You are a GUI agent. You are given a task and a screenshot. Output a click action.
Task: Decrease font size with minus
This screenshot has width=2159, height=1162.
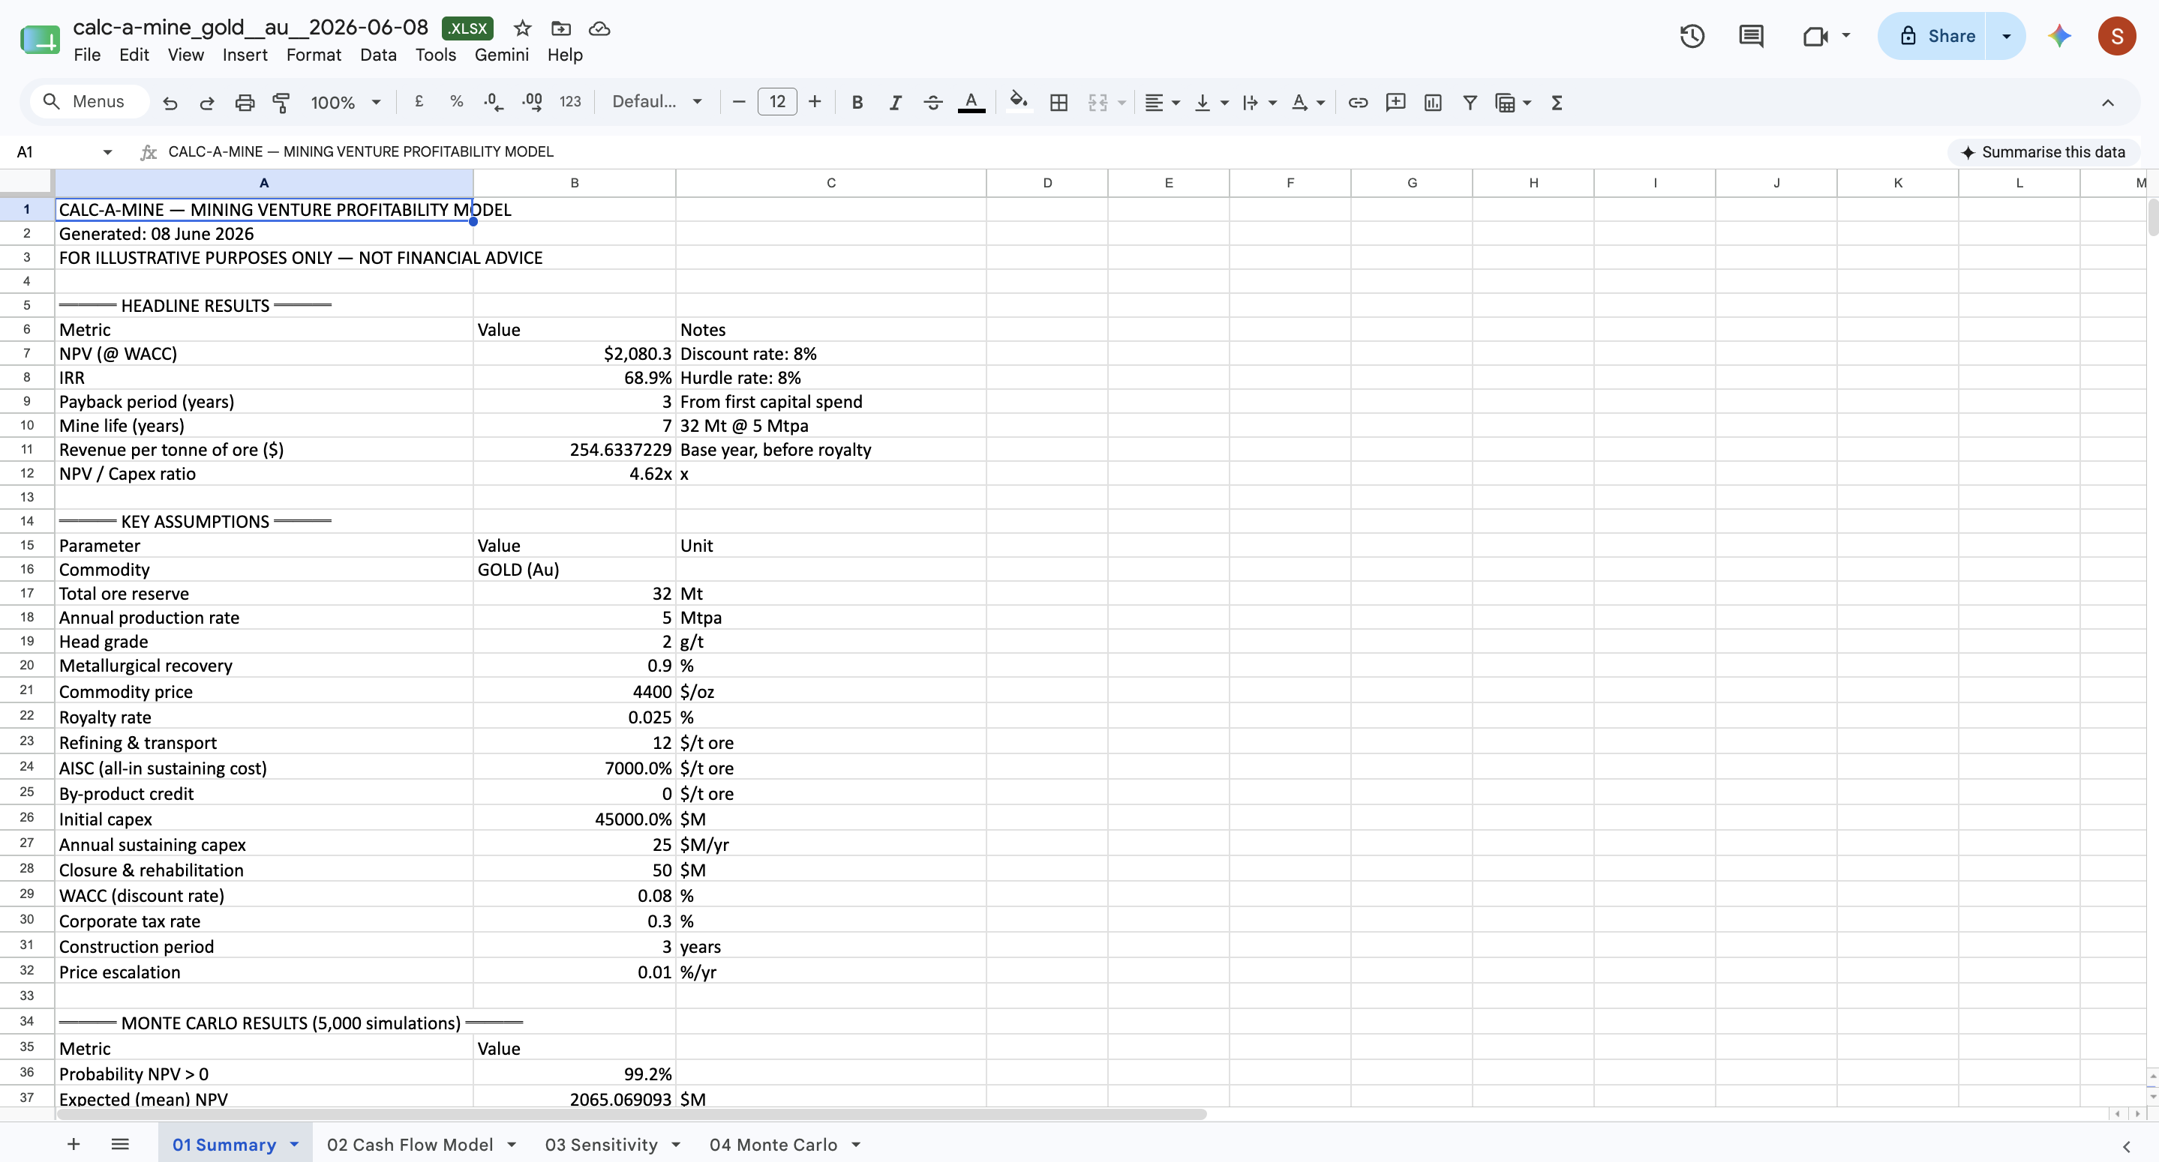pos(738,102)
